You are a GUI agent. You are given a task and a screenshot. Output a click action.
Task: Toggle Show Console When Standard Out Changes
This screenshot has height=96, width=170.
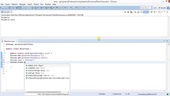coord(144,12)
